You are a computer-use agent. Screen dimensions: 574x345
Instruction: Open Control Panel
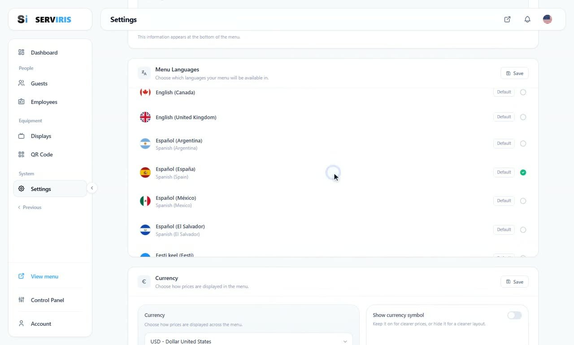pyautogui.click(x=50, y=300)
